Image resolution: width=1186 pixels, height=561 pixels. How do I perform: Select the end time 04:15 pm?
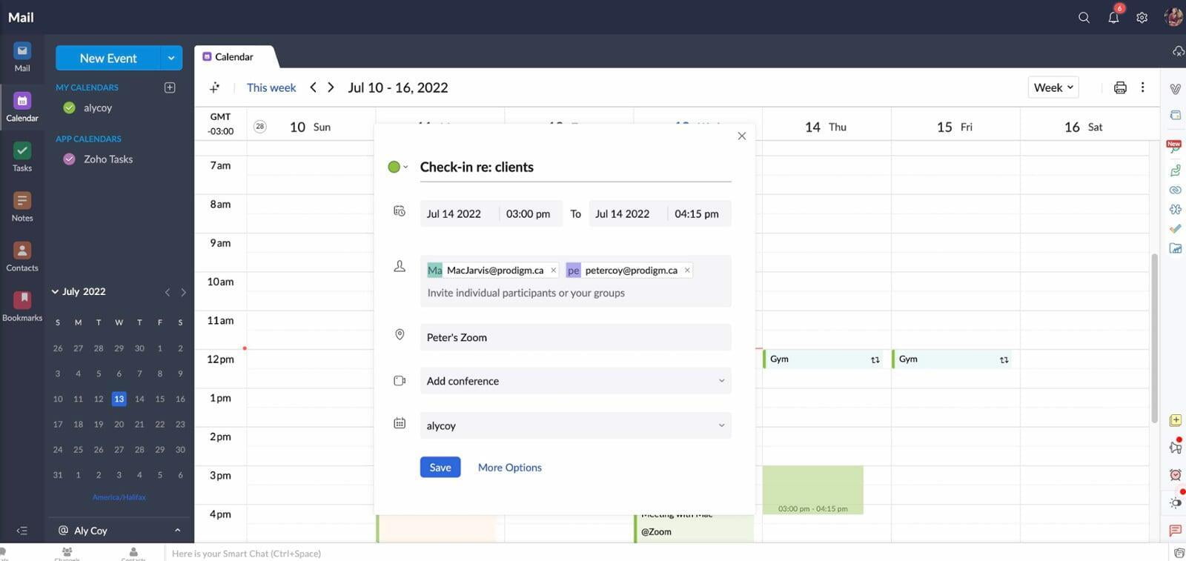697,213
